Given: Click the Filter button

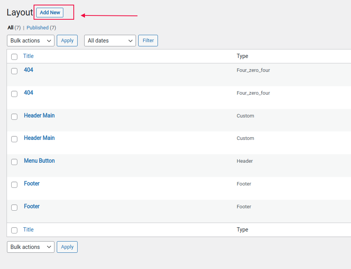Looking at the screenshot, I should tap(148, 41).
